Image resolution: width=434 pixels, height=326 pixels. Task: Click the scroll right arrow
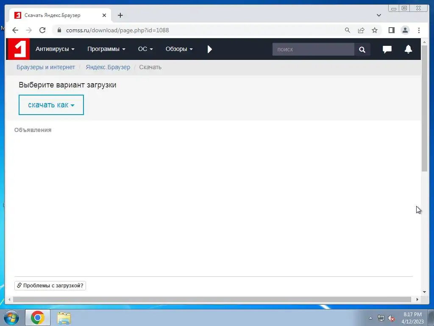(x=417, y=299)
